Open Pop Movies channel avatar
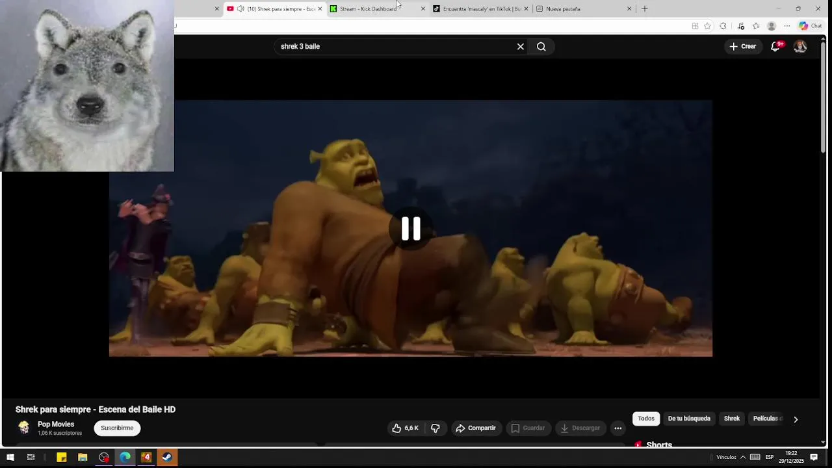 click(24, 427)
